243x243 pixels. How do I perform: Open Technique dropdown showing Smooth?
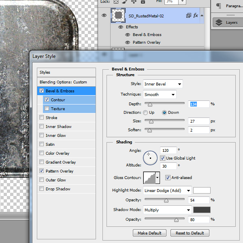tap(160, 94)
